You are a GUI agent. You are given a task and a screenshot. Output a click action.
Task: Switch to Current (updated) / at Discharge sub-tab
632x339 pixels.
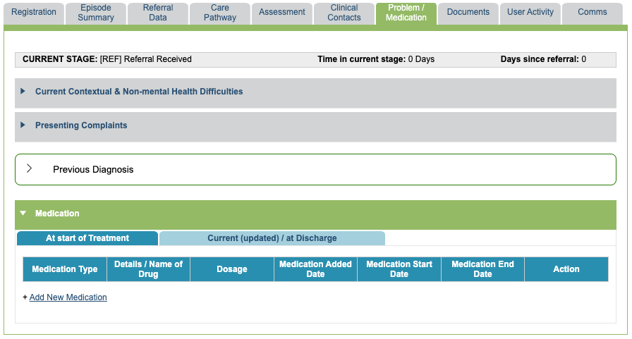pyautogui.click(x=272, y=238)
